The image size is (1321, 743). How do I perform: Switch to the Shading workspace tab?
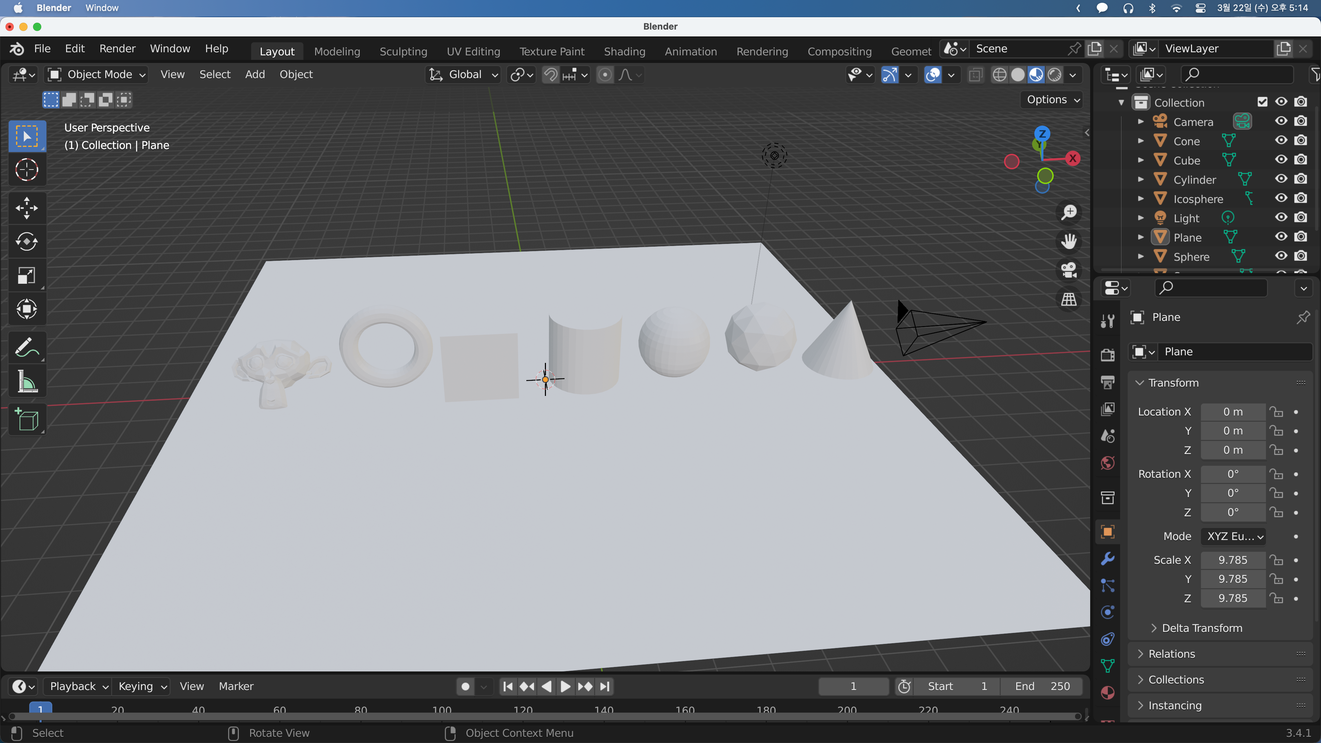tap(625, 51)
